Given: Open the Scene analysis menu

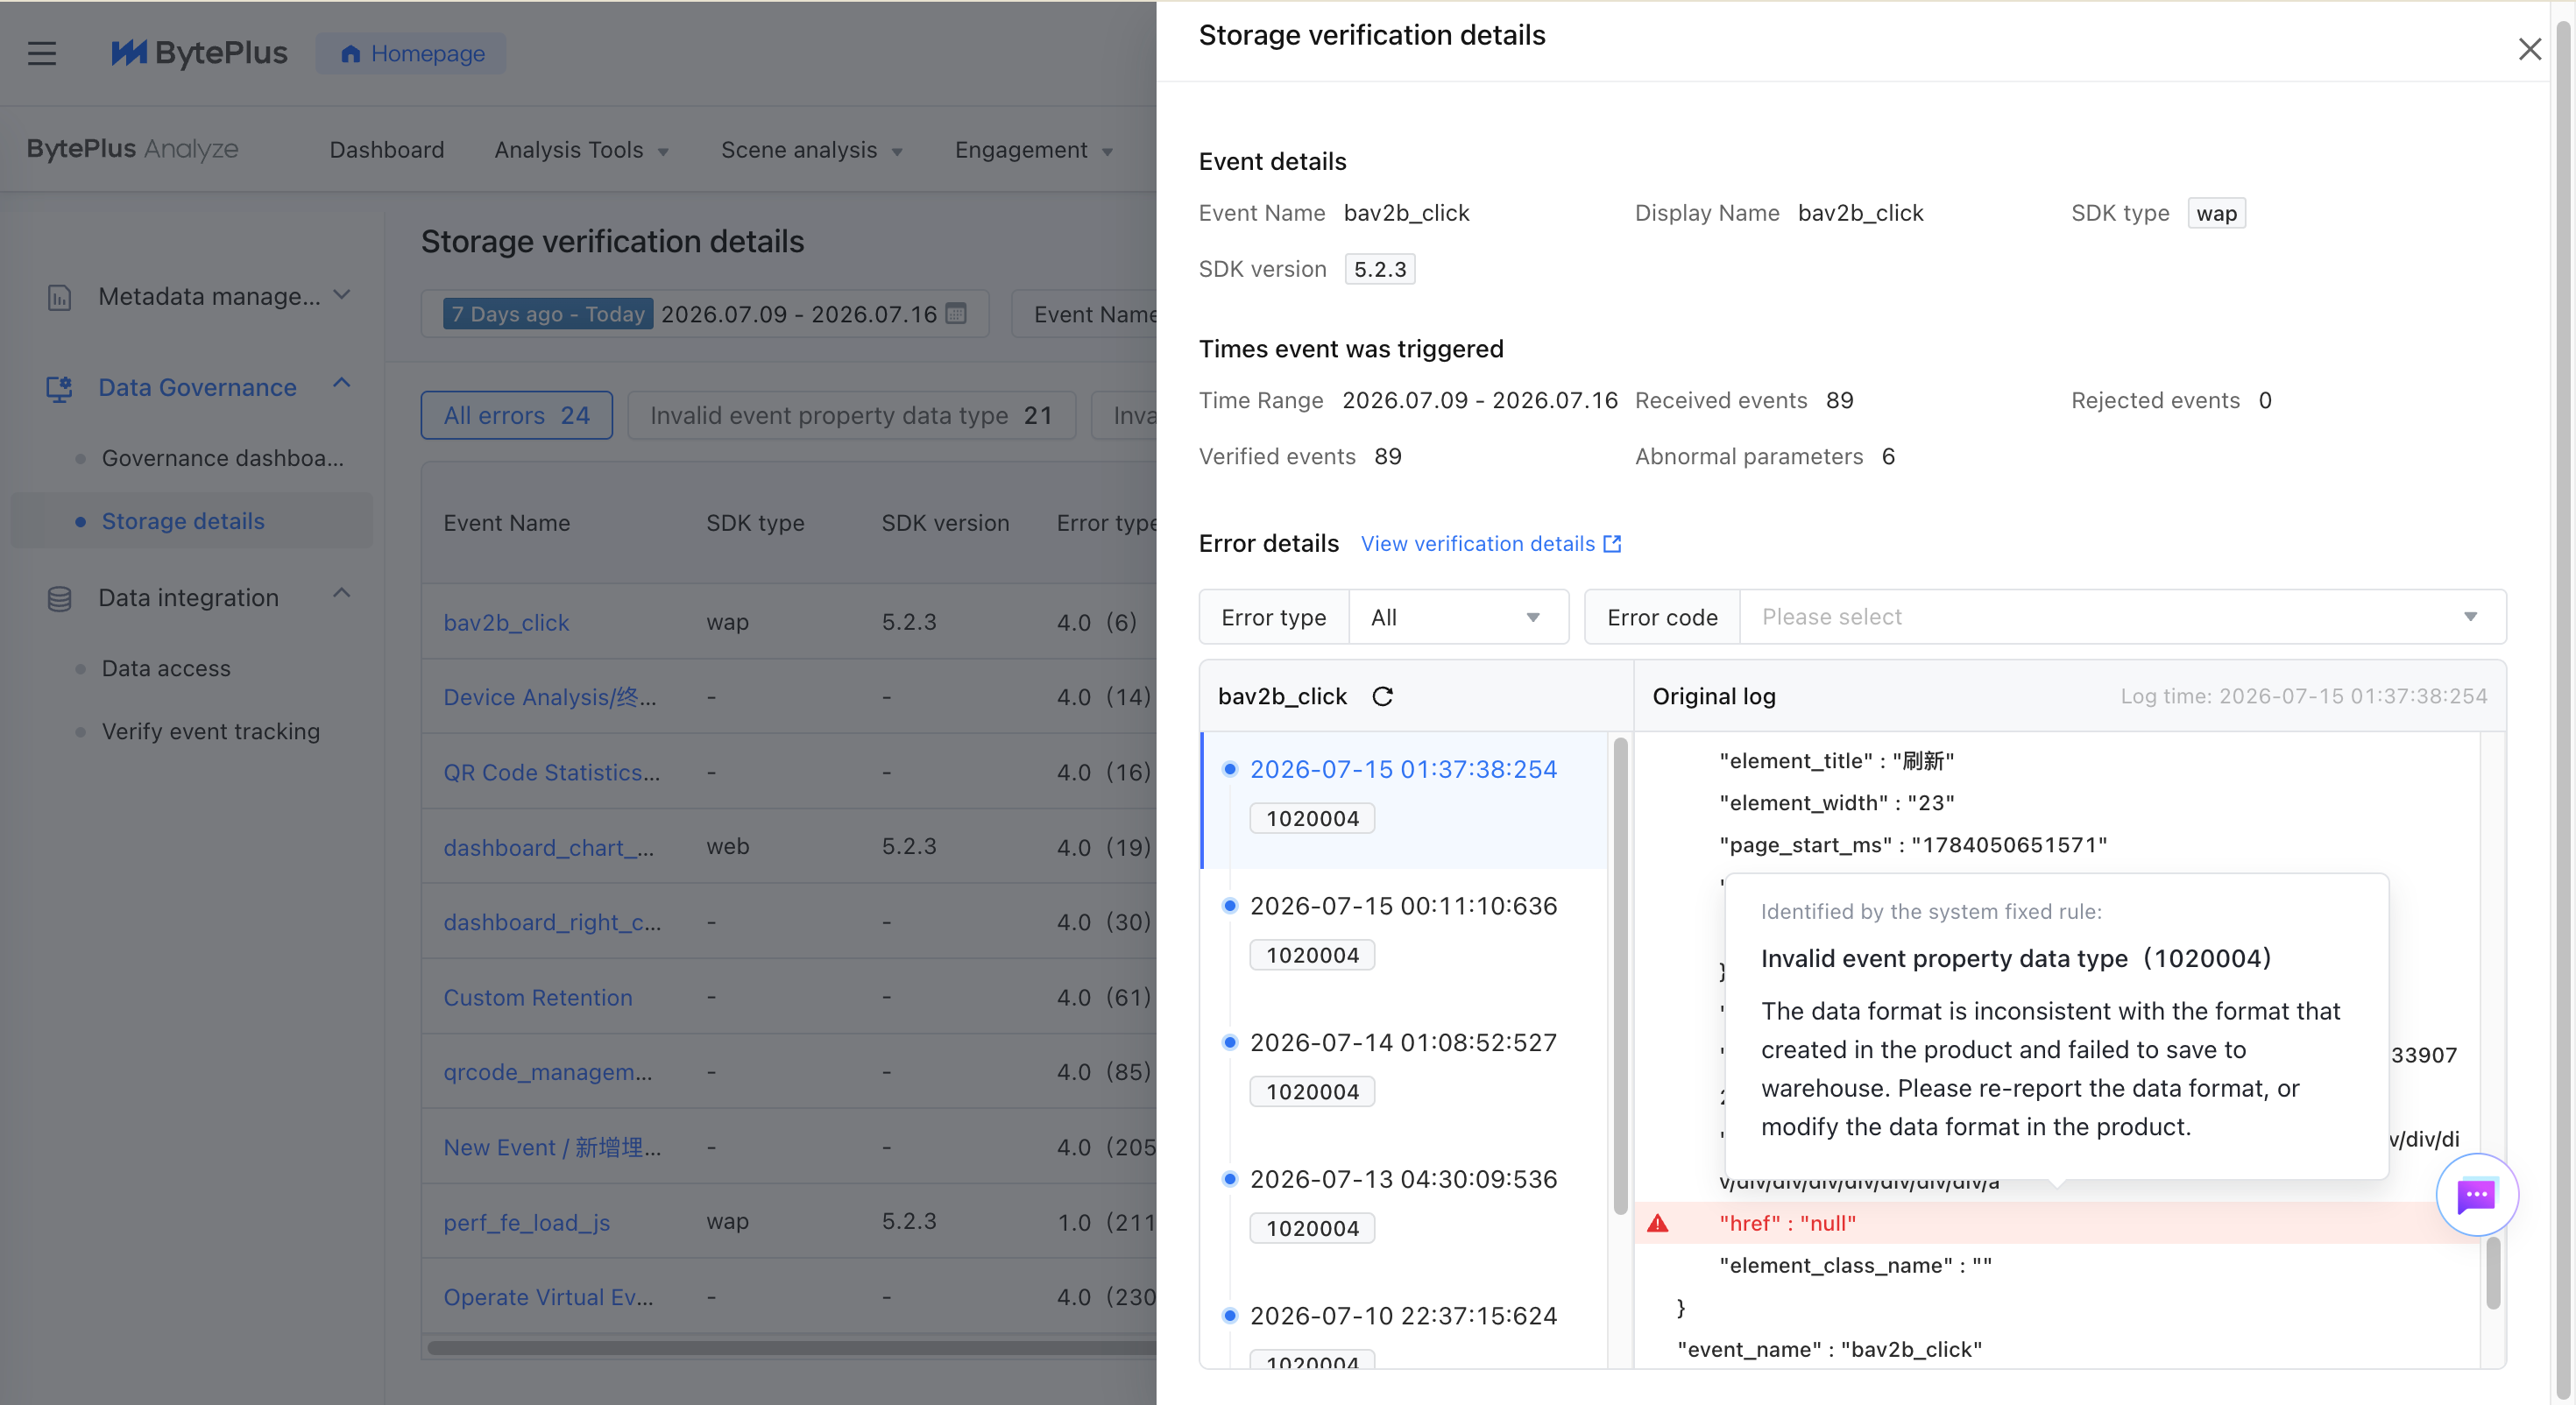Looking at the screenshot, I should coord(811,150).
